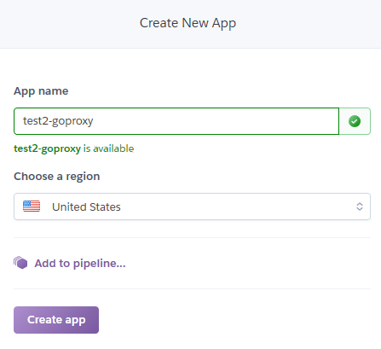This screenshot has width=381, height=349.
Task: Click the bold test2-goproxy availability name
Action: click(48, 148)
